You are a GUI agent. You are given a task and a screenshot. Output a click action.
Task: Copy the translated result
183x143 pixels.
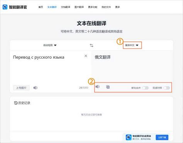pyautogui.click(x=108, y=87)
